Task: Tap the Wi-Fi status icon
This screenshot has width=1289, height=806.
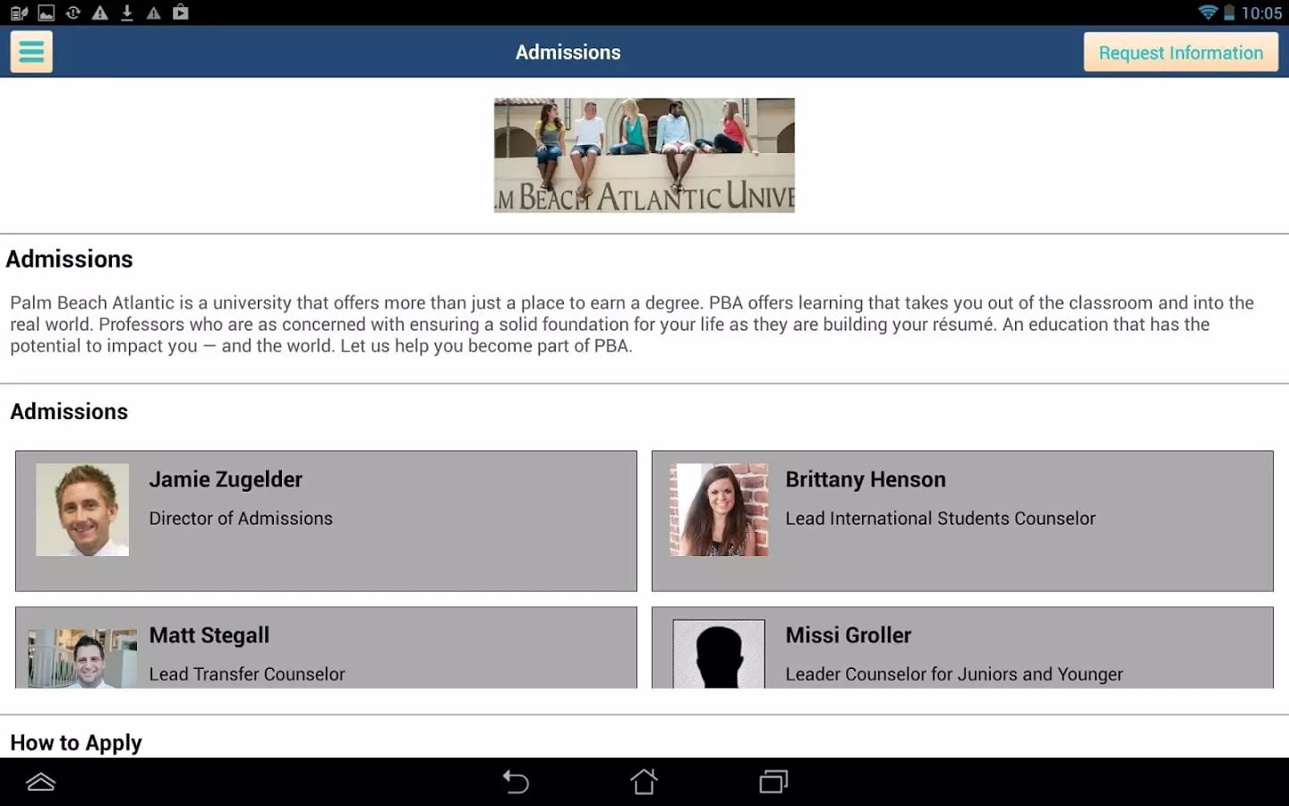Action: [x=1208, y=13]
